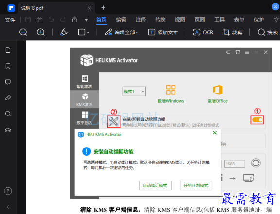Image resolution: width=280 pixels, height=214 pixels.
Task: Click KMS激活 in HEU KMS sidebar
Action: tap(85, 99)
